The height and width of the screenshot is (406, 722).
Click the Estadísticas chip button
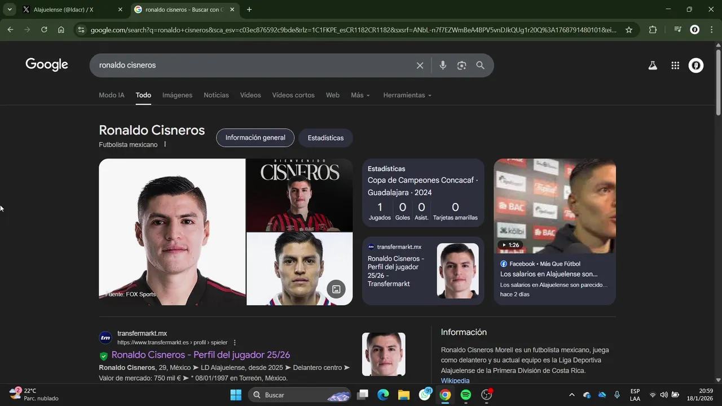325,138
